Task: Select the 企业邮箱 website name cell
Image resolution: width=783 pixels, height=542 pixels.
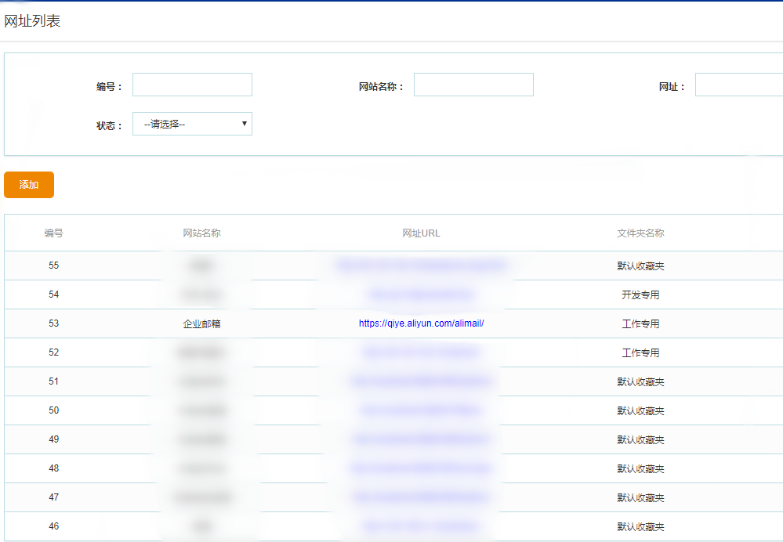Action: tap(201, 323)
